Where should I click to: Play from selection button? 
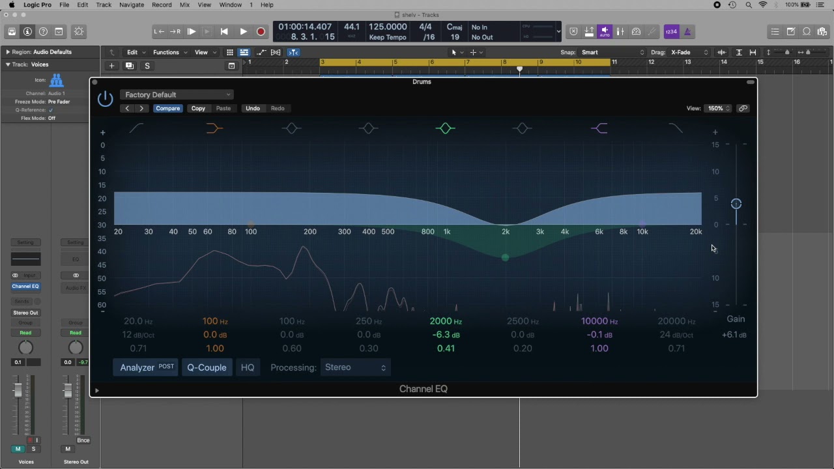pos(192,31)
